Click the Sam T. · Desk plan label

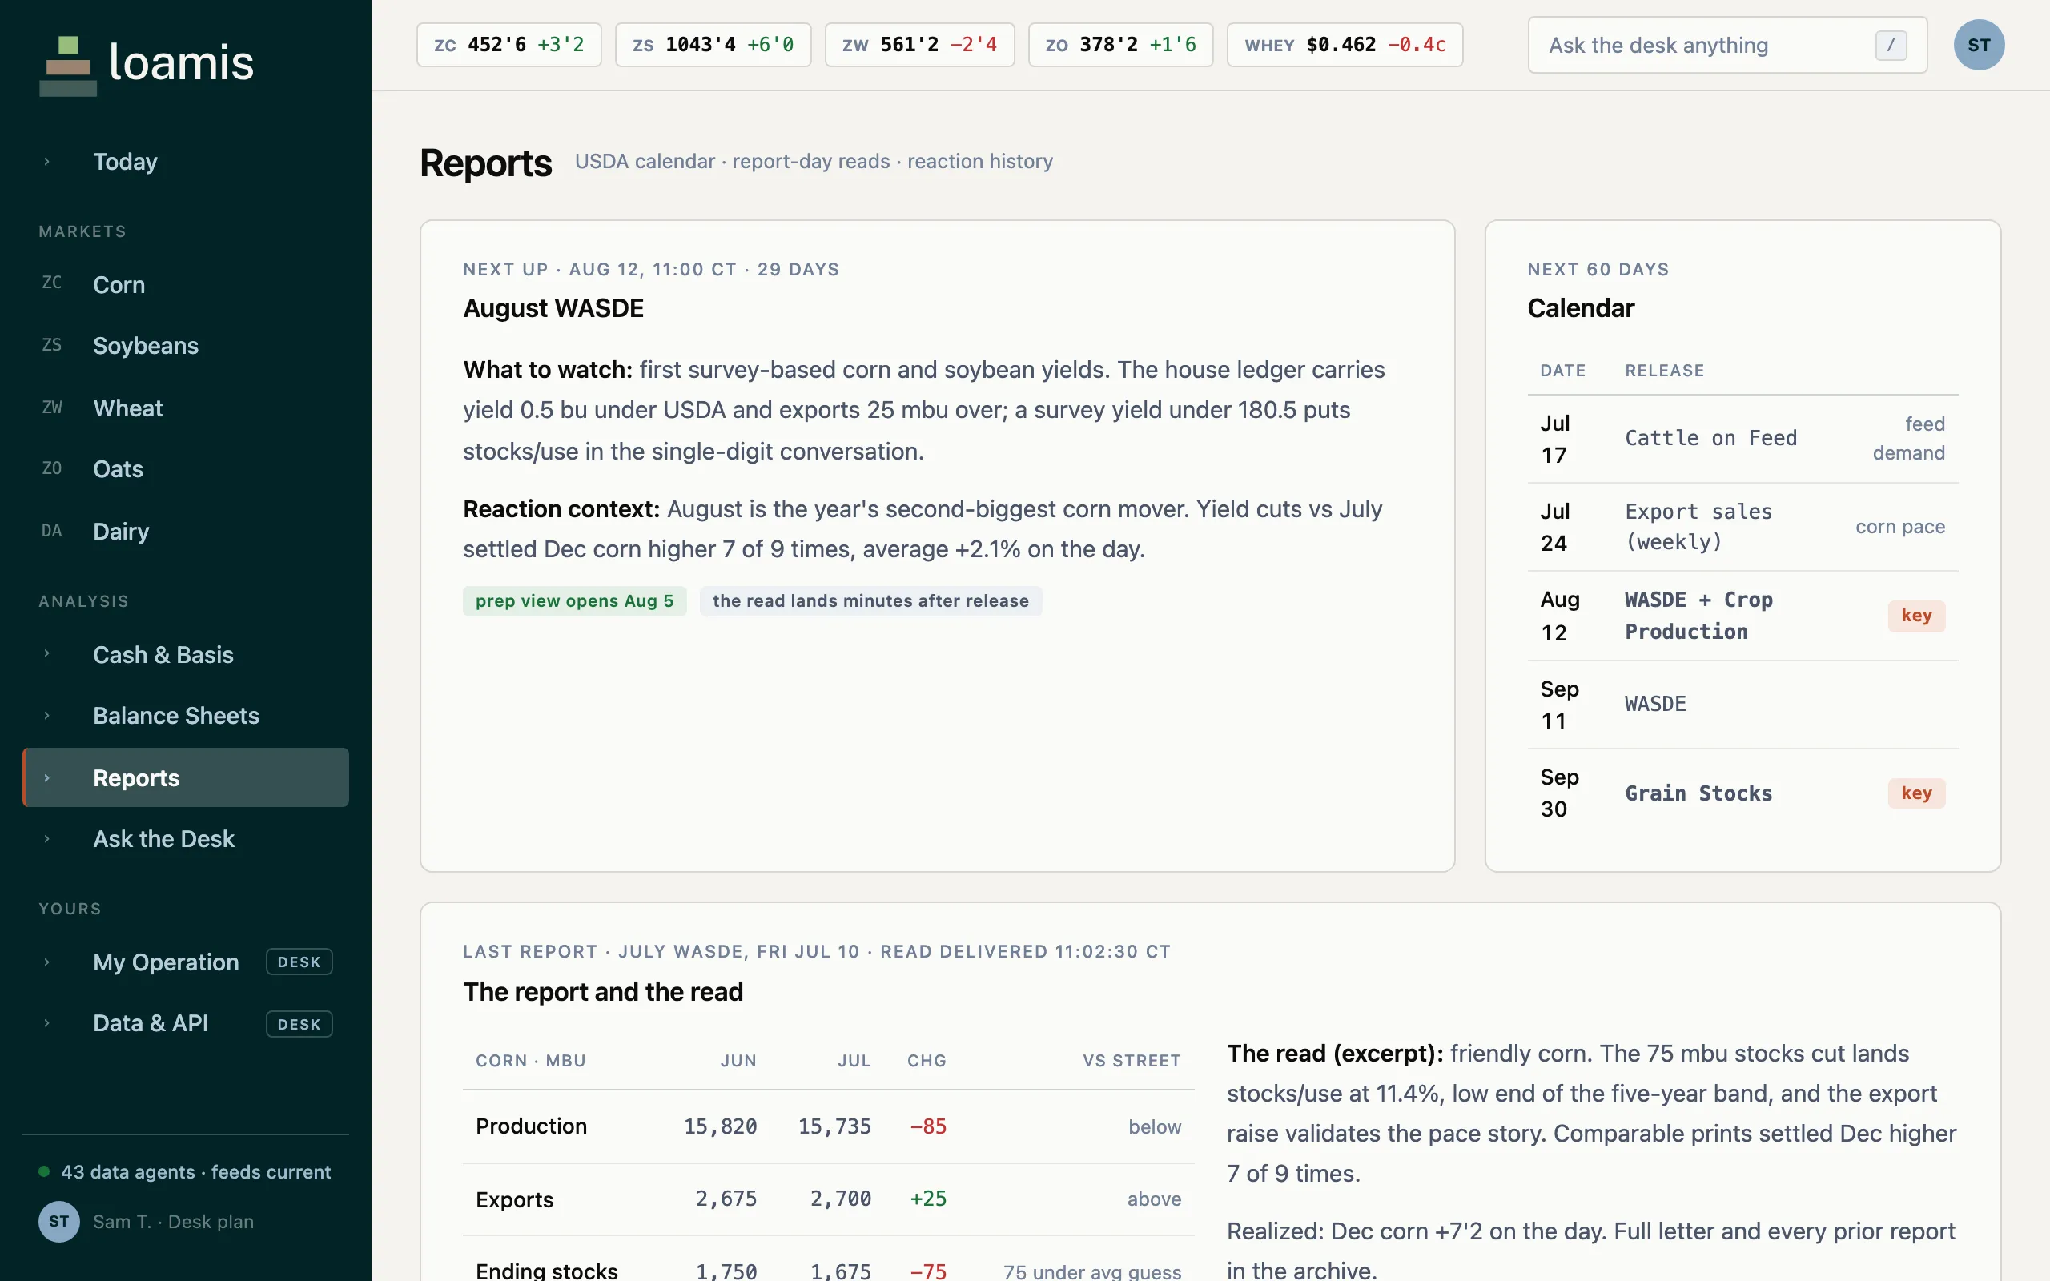point(173,1222)
